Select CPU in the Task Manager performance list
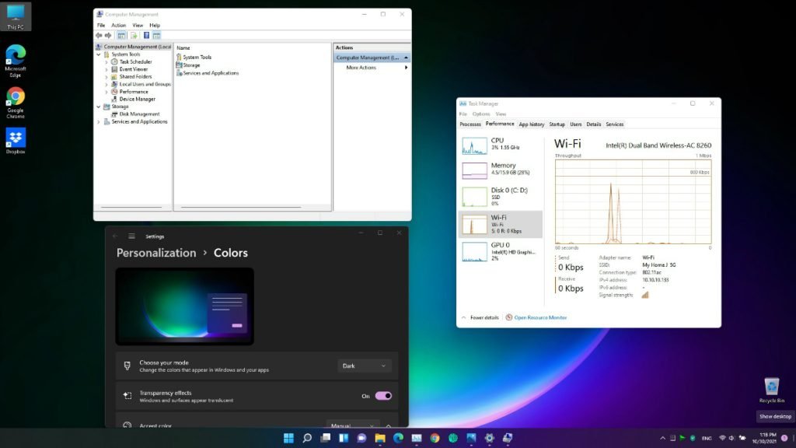The width and height of the screenshot is (796, 448). 501,145
